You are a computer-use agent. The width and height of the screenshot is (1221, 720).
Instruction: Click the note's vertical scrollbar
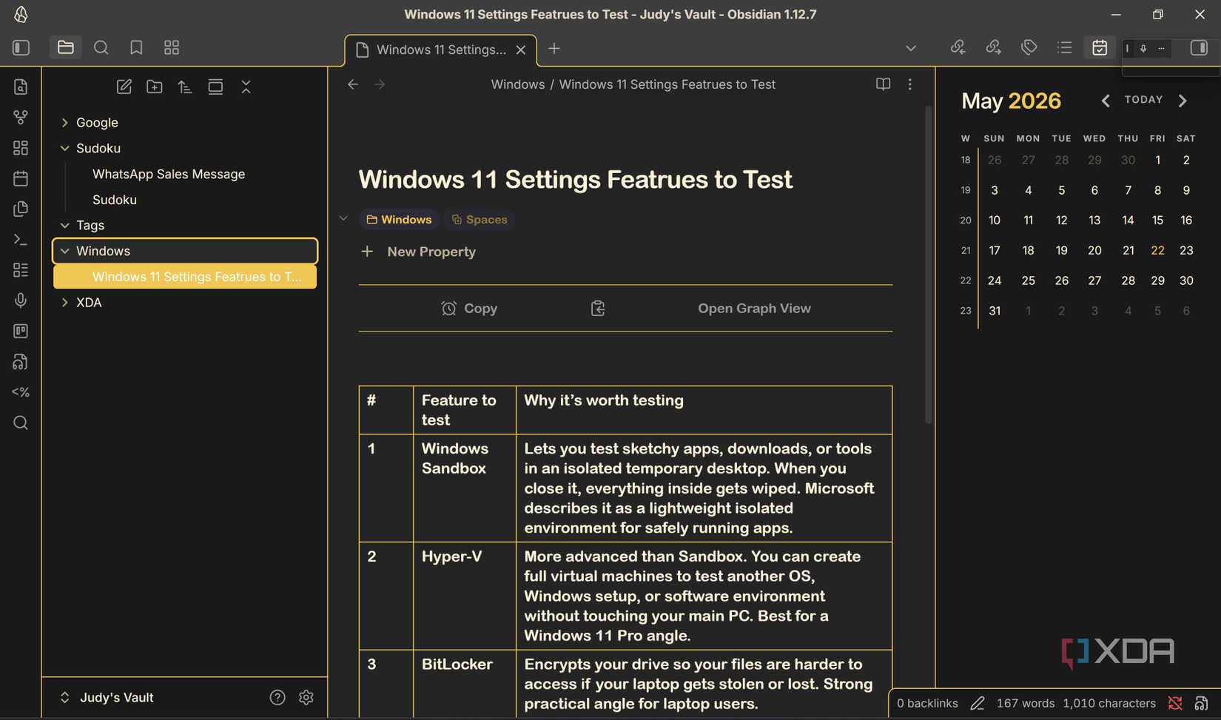(x=928, y=264)
